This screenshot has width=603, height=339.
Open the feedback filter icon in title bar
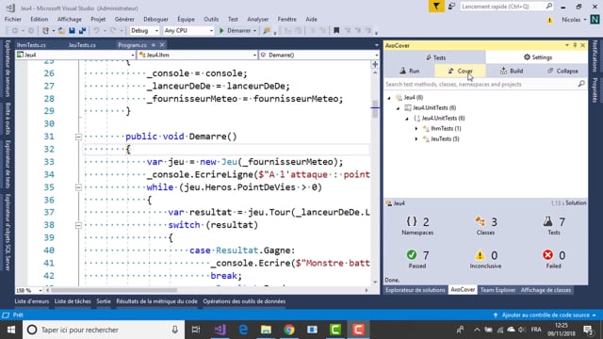tap(436, 7)
